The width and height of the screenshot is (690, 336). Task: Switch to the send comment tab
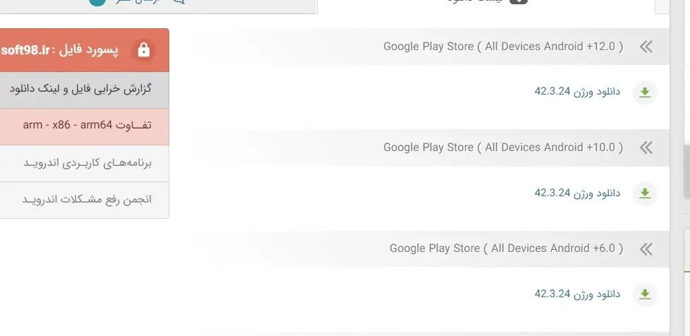pyautogui.click(x=141, y=4)
